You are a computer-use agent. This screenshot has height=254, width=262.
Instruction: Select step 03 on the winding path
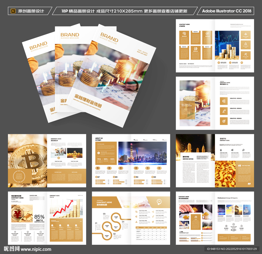pos(104,214)
